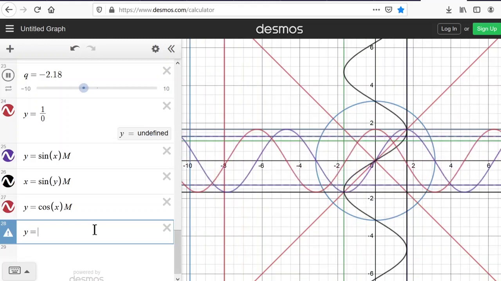Pause the q slider animation

coord(8,75)
